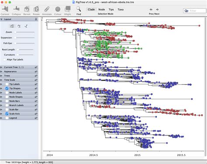The width and height of the screenshot is (207, 164).
Task: Click the Cartoon toolbar icon
Action: coord(5,9)
